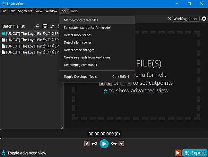Click the batch convert (wizard hat) icon
This screenshot has height=157, width=208.
(37, 26)
